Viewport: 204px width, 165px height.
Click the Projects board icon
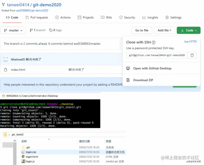79,17
